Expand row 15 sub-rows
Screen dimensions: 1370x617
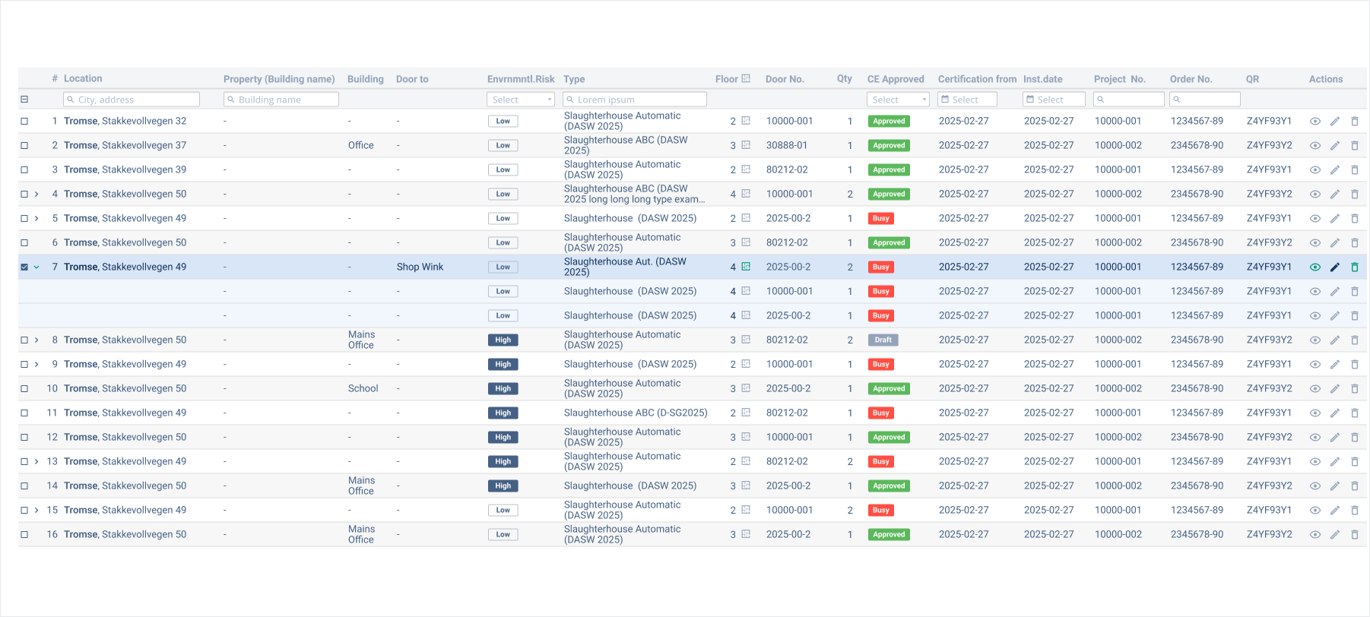pos(36,510)
